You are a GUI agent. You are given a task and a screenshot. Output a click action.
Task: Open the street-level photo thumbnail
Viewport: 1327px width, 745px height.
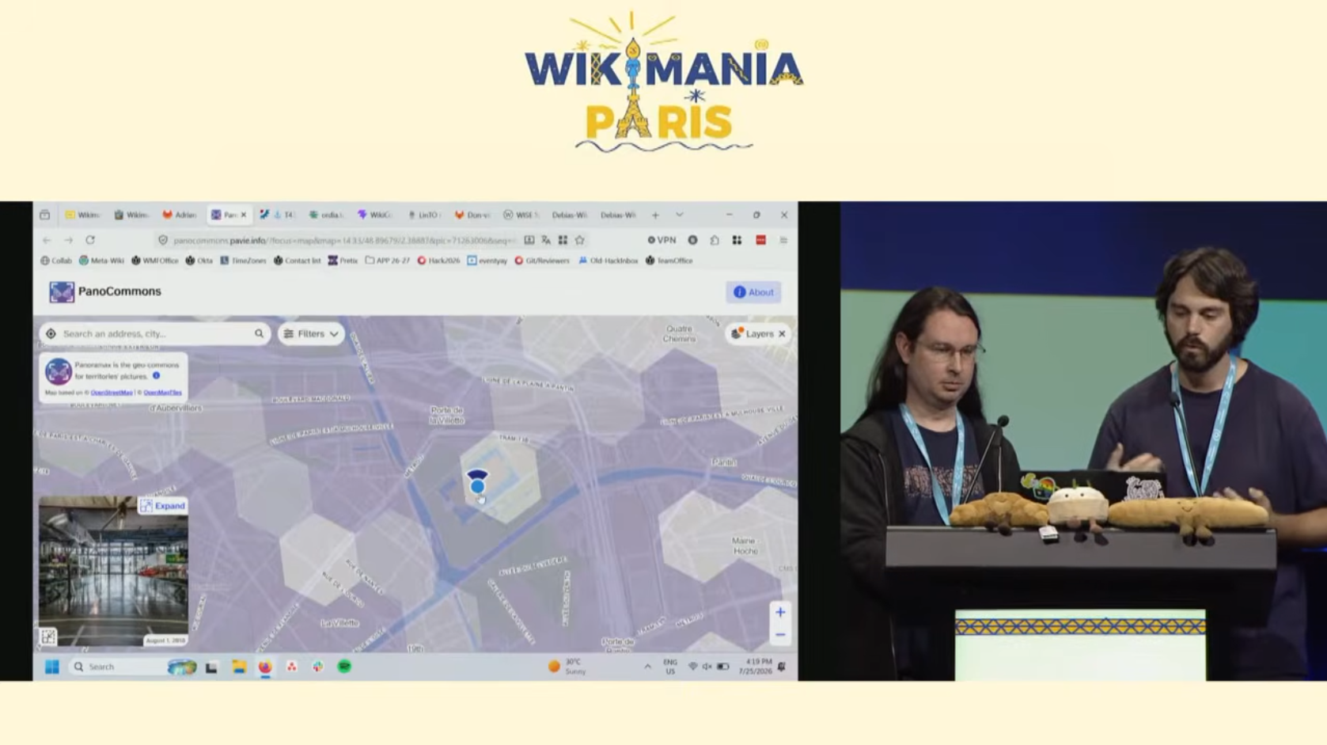coord(113,572)
